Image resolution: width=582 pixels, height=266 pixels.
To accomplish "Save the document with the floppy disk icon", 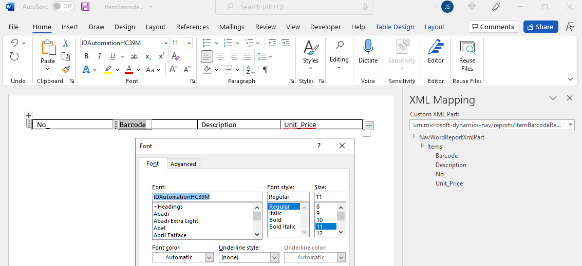I will tap(85, 7).
